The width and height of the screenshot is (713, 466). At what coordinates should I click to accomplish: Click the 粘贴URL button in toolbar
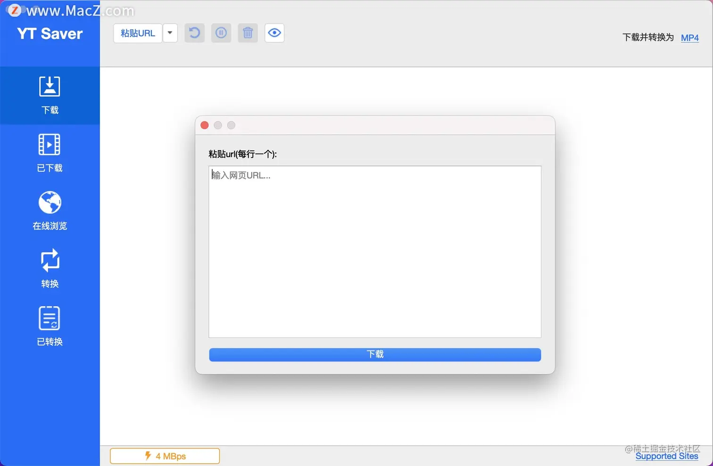point(138,33)
